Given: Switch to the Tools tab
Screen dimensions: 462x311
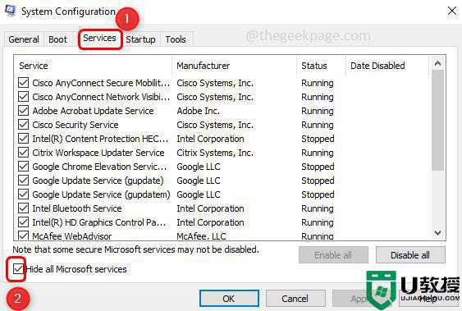Looking at the screenshot, I should pos(176,39).
